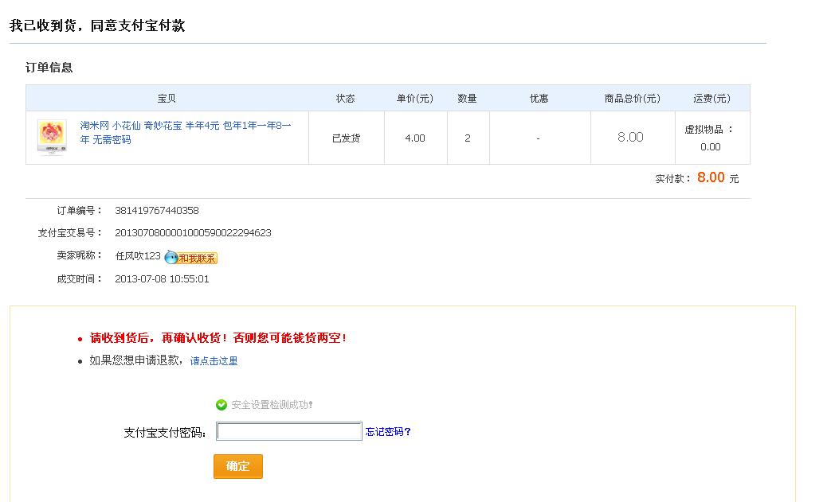Click the 单价(元) column header
Viewport: 831px width, 502px height.
[x=415, y=99]
